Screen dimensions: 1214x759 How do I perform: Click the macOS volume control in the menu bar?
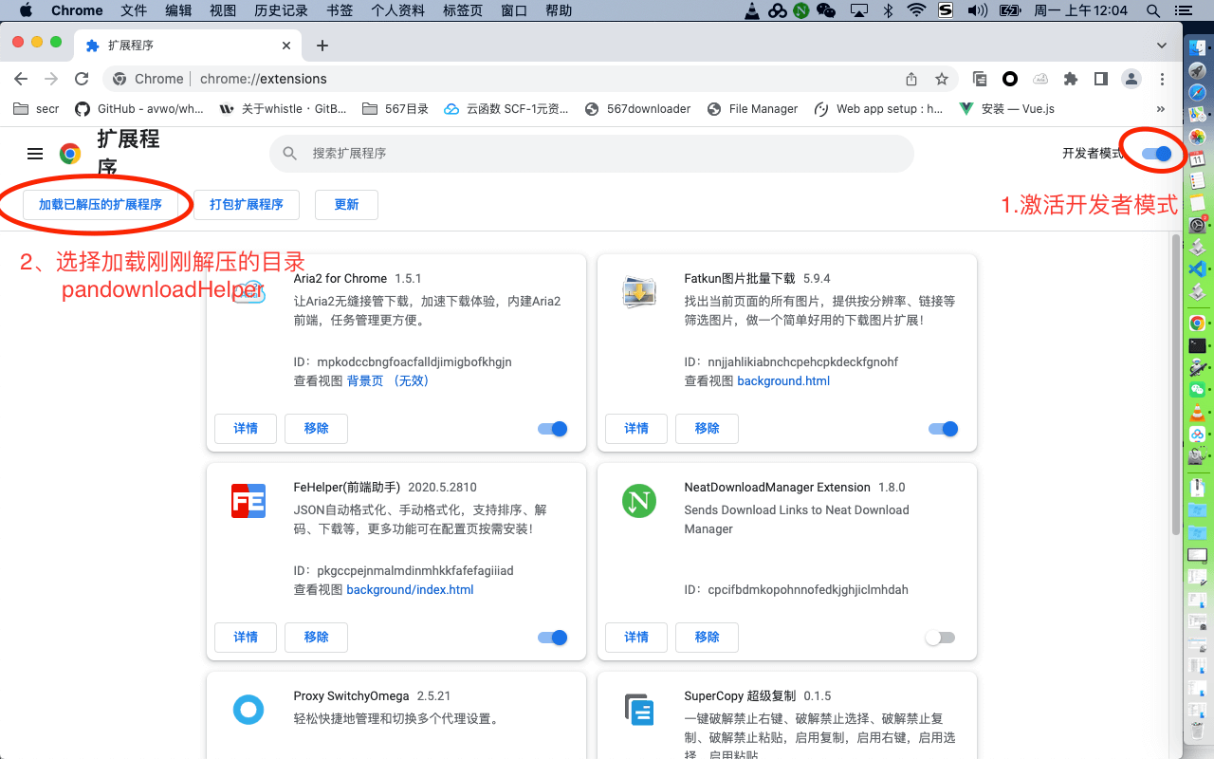click(977, 10)
